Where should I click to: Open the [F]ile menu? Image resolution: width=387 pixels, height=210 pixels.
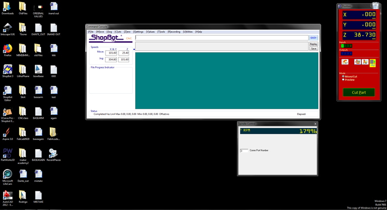point(91,32)
